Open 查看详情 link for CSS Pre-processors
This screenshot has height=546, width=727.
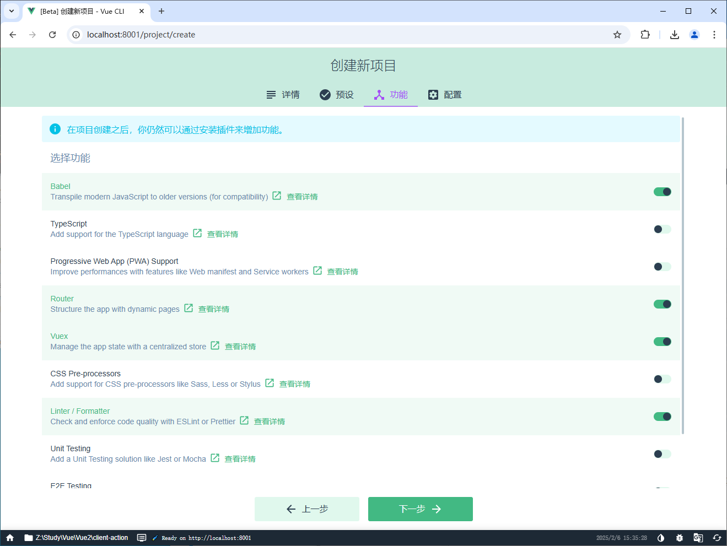295,384
